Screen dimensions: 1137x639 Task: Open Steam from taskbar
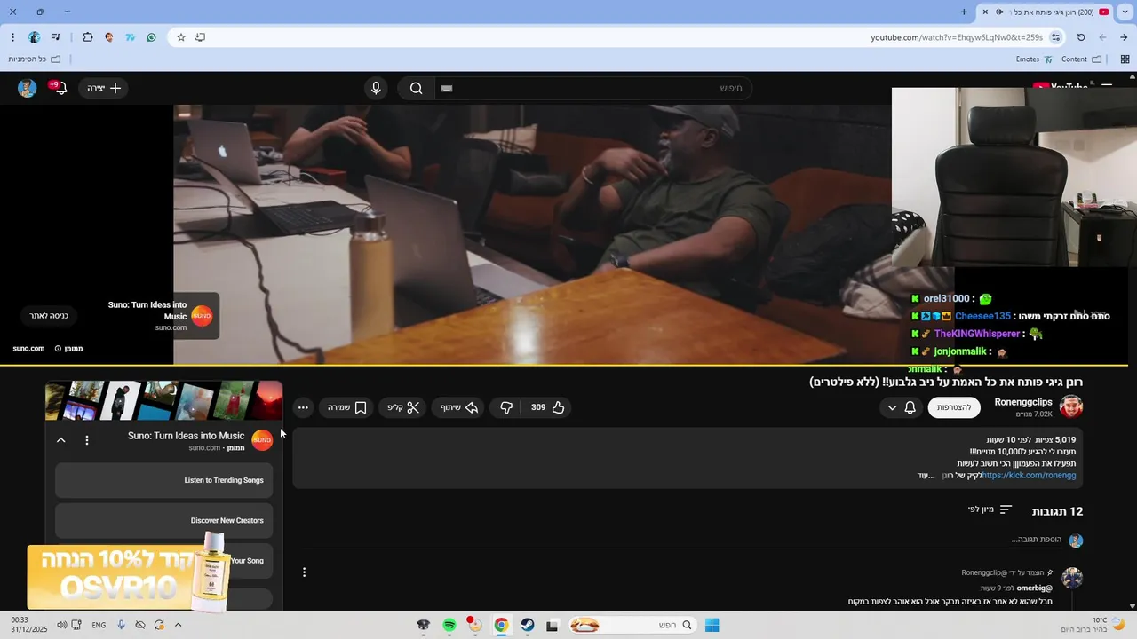(528, 625)
